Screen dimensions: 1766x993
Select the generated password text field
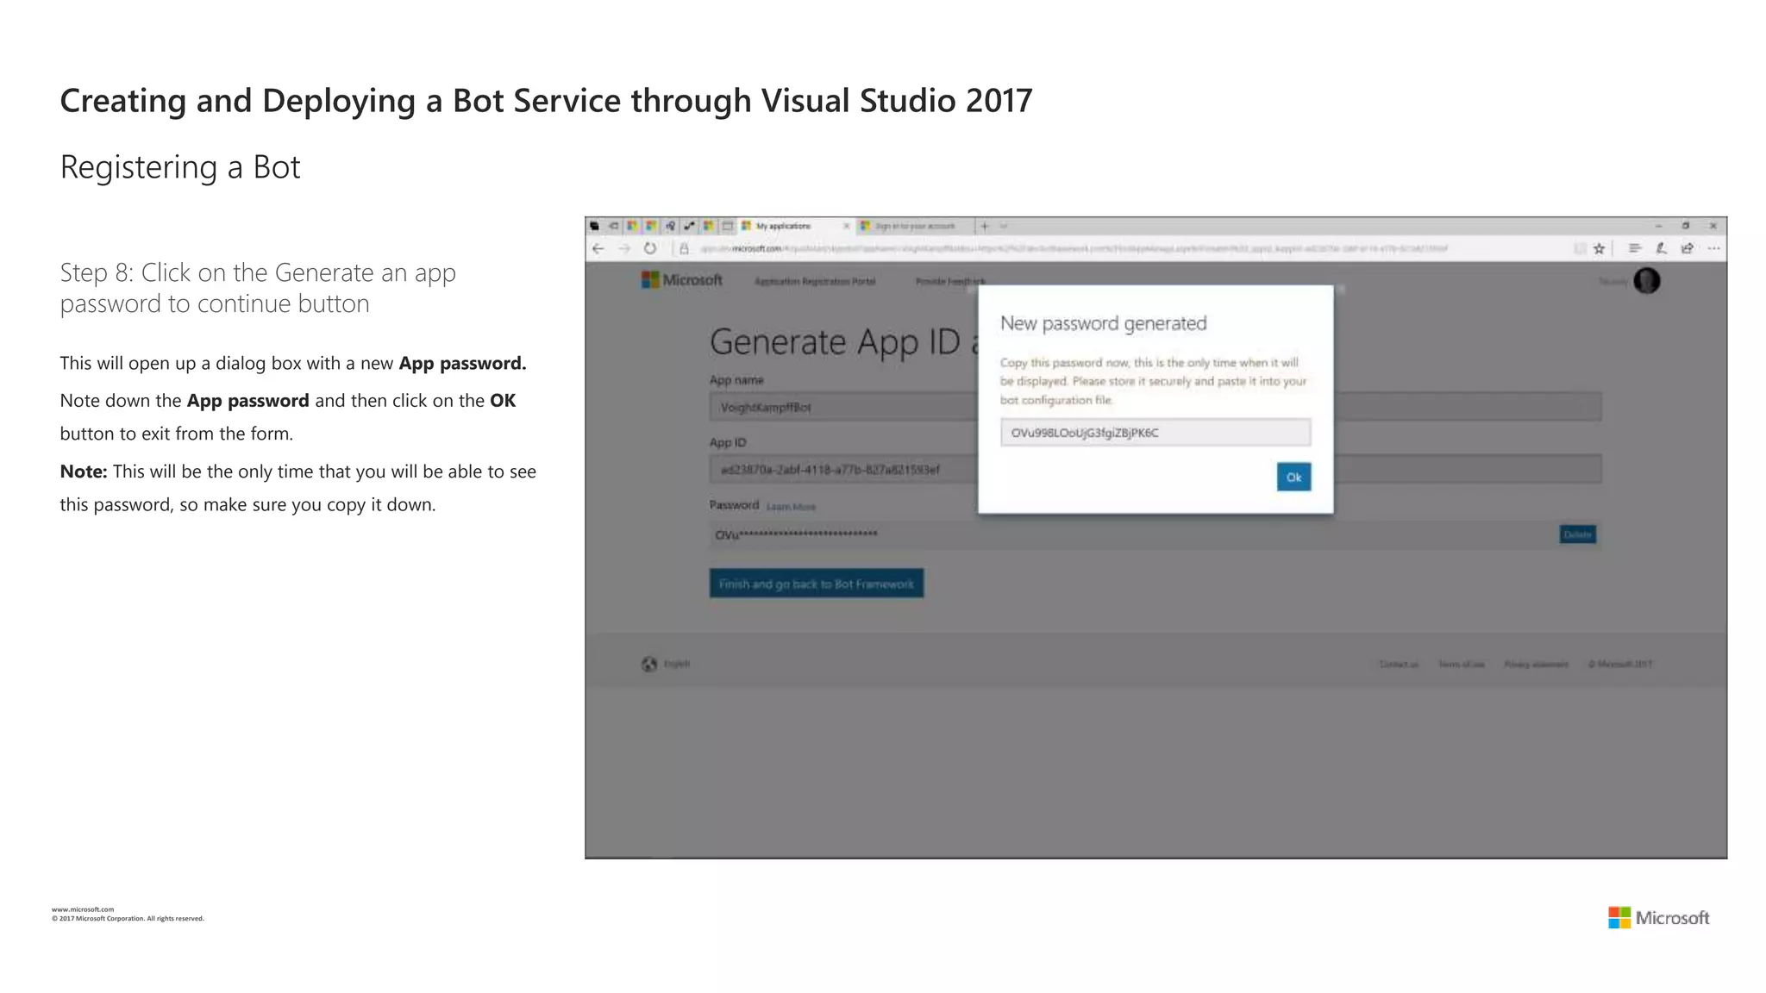[1155, 433]
